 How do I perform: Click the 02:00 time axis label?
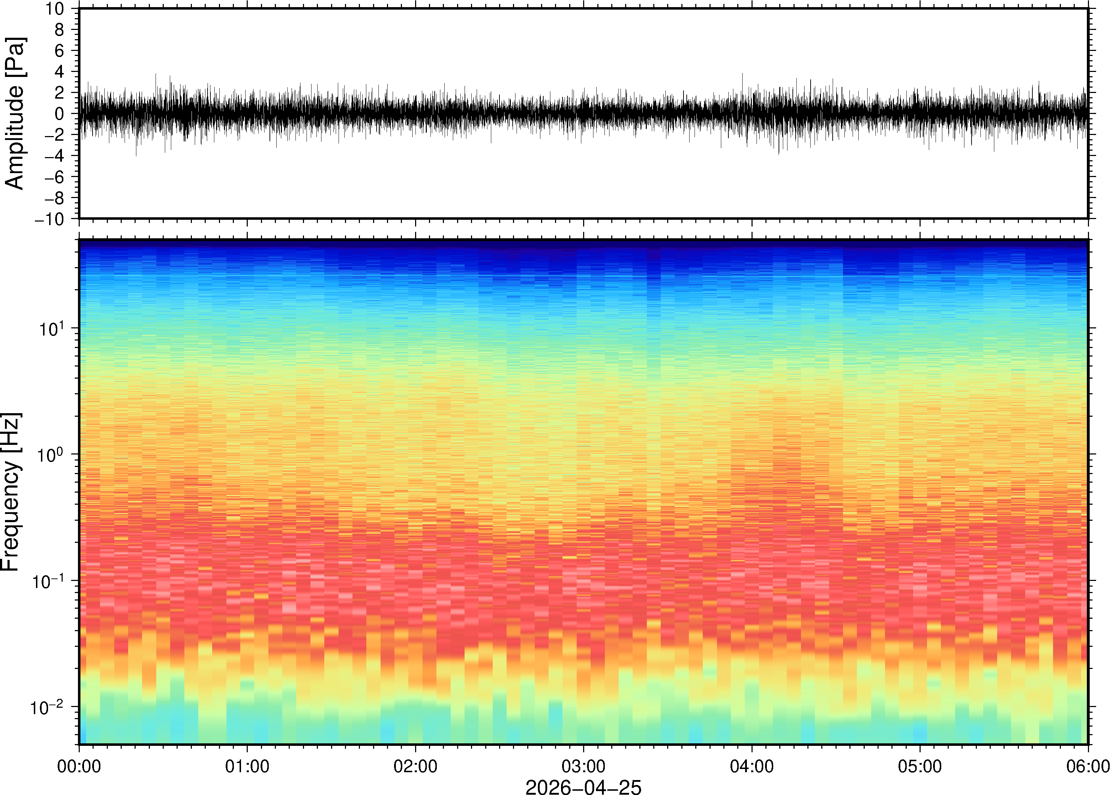[x=415, y=766]
